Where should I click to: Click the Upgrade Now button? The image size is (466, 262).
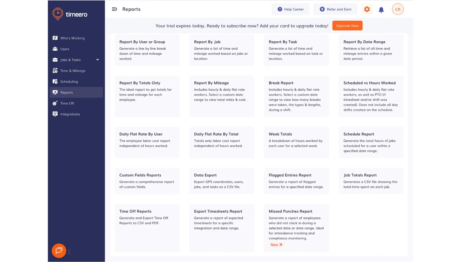347,26
